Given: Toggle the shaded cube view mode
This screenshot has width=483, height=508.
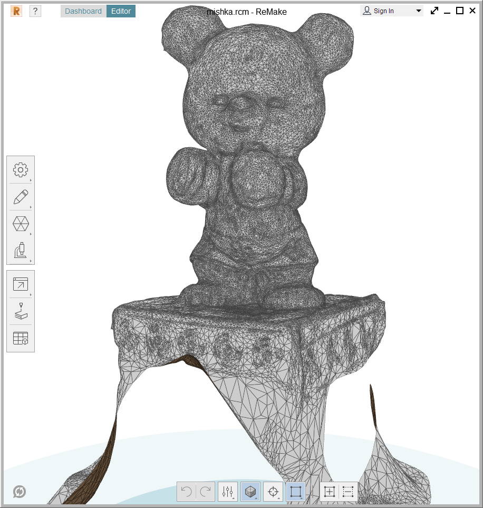Looking at the screenshot, I should [x=250, y=492].
